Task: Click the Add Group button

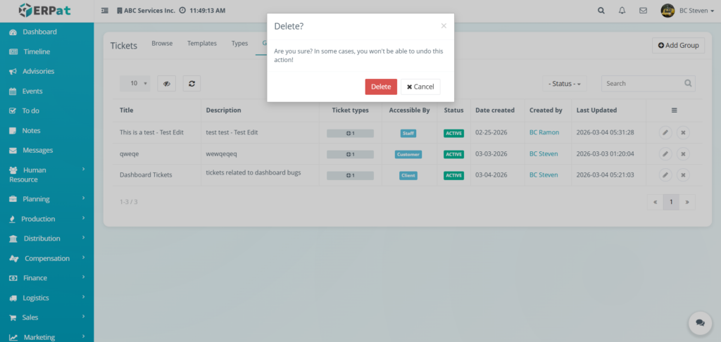Action: [x=678, y=46]
